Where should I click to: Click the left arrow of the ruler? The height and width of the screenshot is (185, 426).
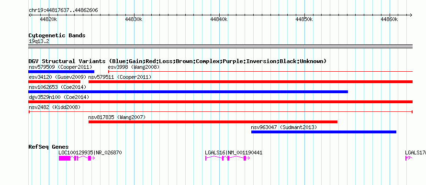(30, 15)
